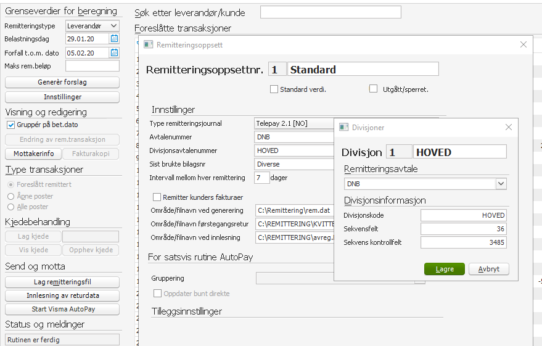
Task: Close the Divisjoner dialog
Action: pyautogui.click(x=509, y=127)
